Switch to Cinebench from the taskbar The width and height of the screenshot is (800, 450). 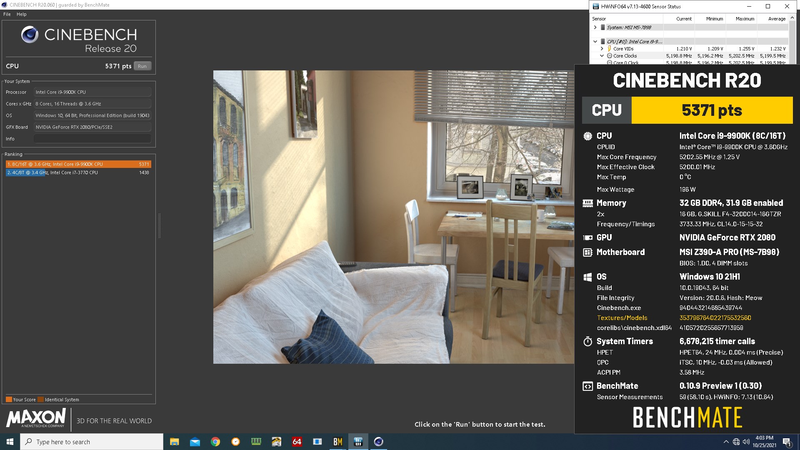[x=378, y=442]
